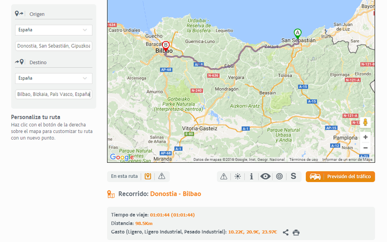Click the map pin icon beside 'En esta ruta'
Image resolution: width=387 pixels, height=242 pixels.
148,176
